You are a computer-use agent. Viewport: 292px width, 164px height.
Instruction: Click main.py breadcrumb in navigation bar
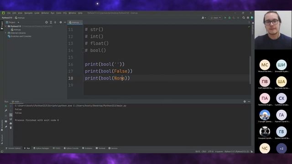[x=20, y=18]
